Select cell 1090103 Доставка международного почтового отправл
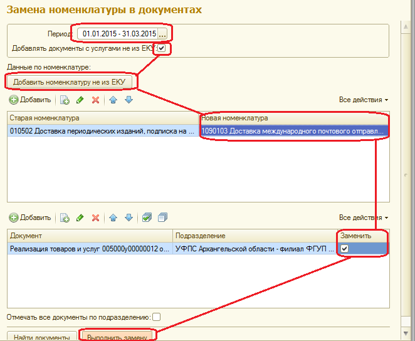 click(294, 131)
